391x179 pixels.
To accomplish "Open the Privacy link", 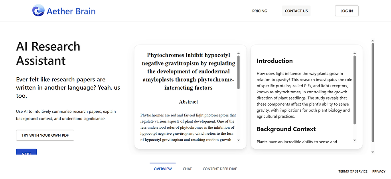I will pos(379,171).
